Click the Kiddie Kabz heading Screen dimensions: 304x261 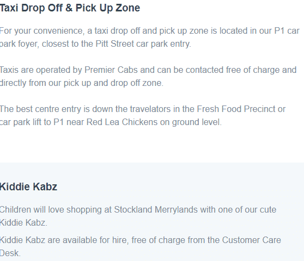28,187
